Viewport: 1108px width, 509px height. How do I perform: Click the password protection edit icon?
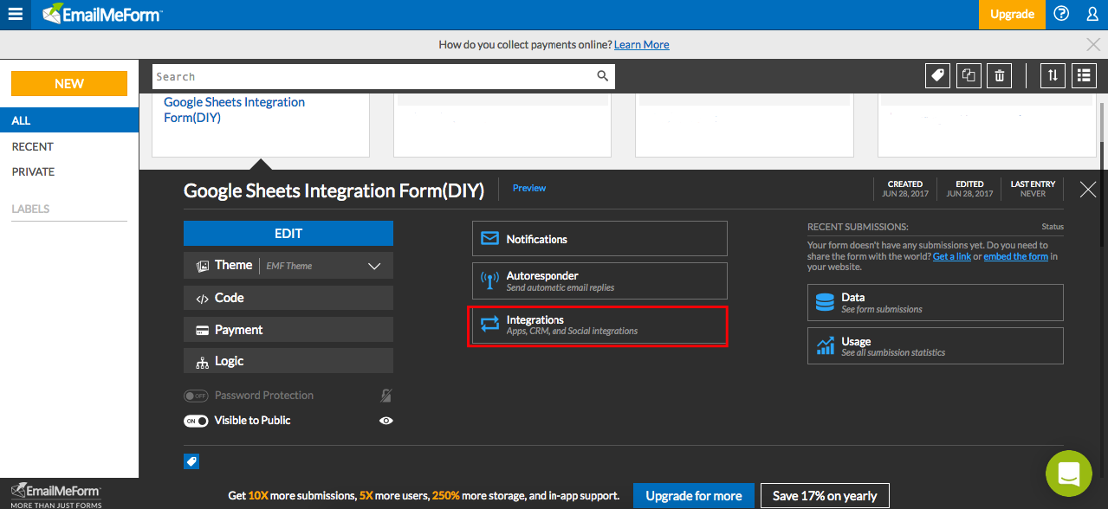(386, 396)
